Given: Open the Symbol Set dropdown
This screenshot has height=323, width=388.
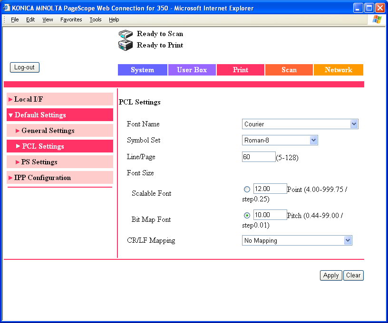Looking at the screenshot, I should (280, 141).
